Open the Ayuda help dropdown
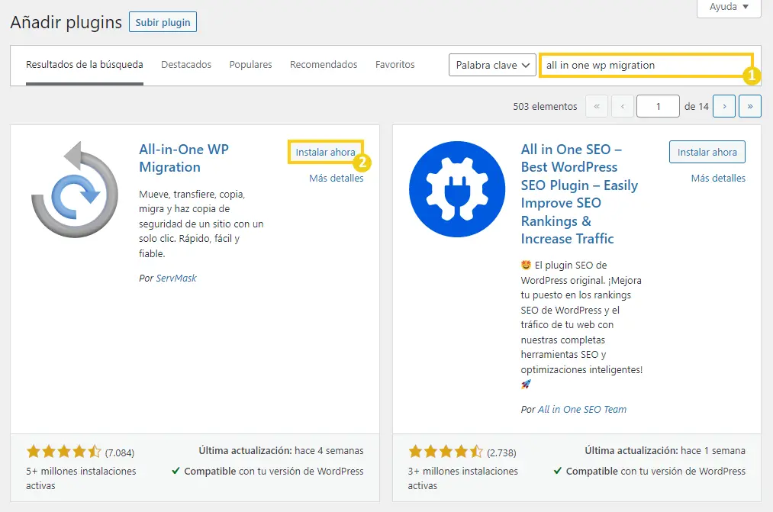Image resolution: width=773 pixels, height=512 pixels. [x=729, y=7]
